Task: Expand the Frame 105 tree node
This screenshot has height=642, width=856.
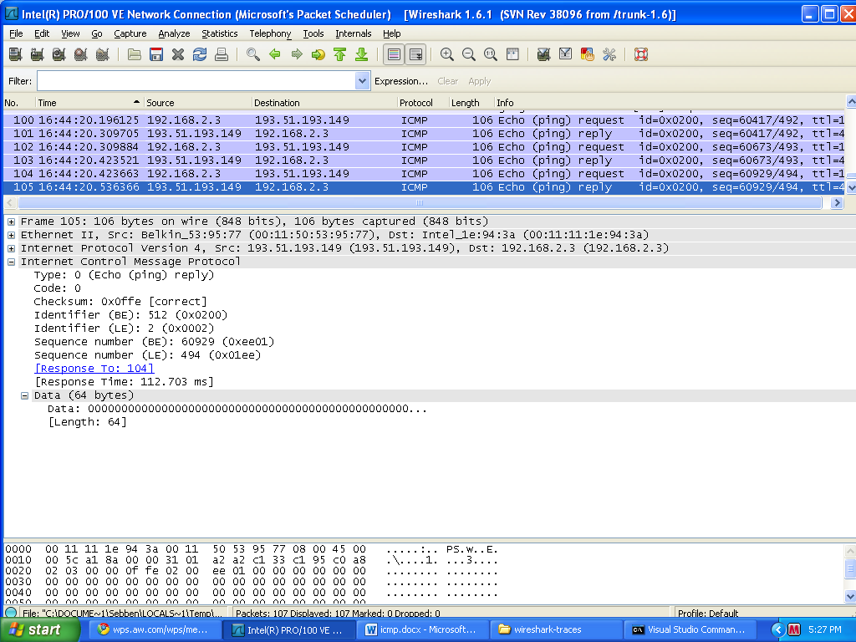Action: coord(11,222)
